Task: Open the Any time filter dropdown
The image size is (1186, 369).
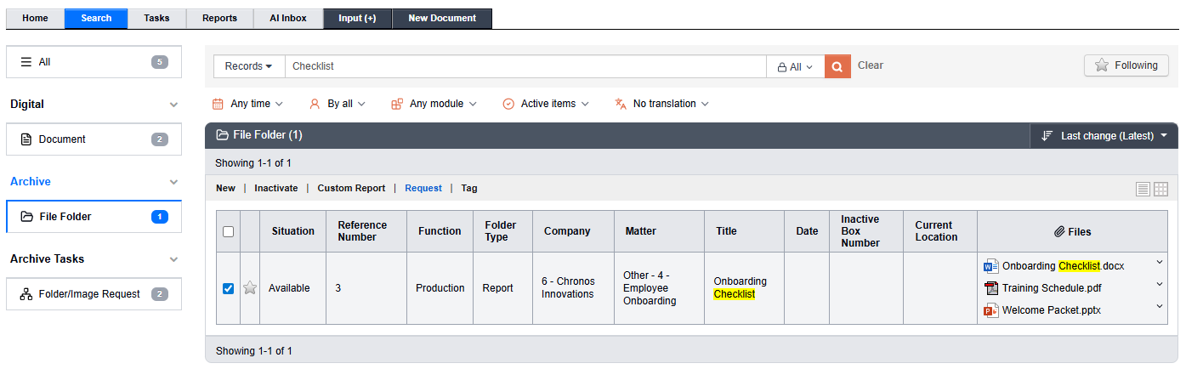Action: coord(247,104)
